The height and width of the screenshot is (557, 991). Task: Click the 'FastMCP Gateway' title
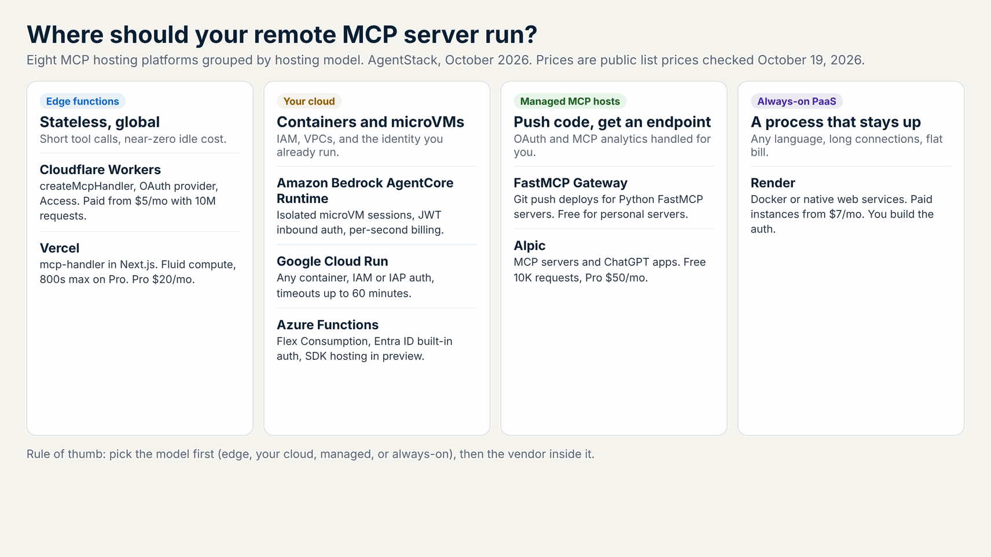click(570, 183)
